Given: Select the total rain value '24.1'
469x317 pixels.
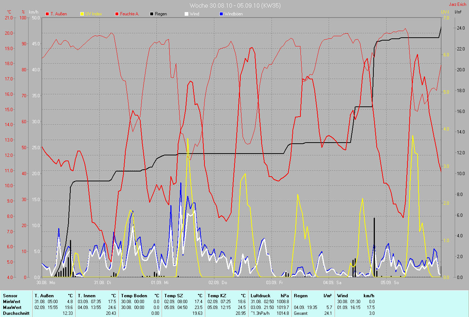Looking at the screenshot, I should pos(328,313).
